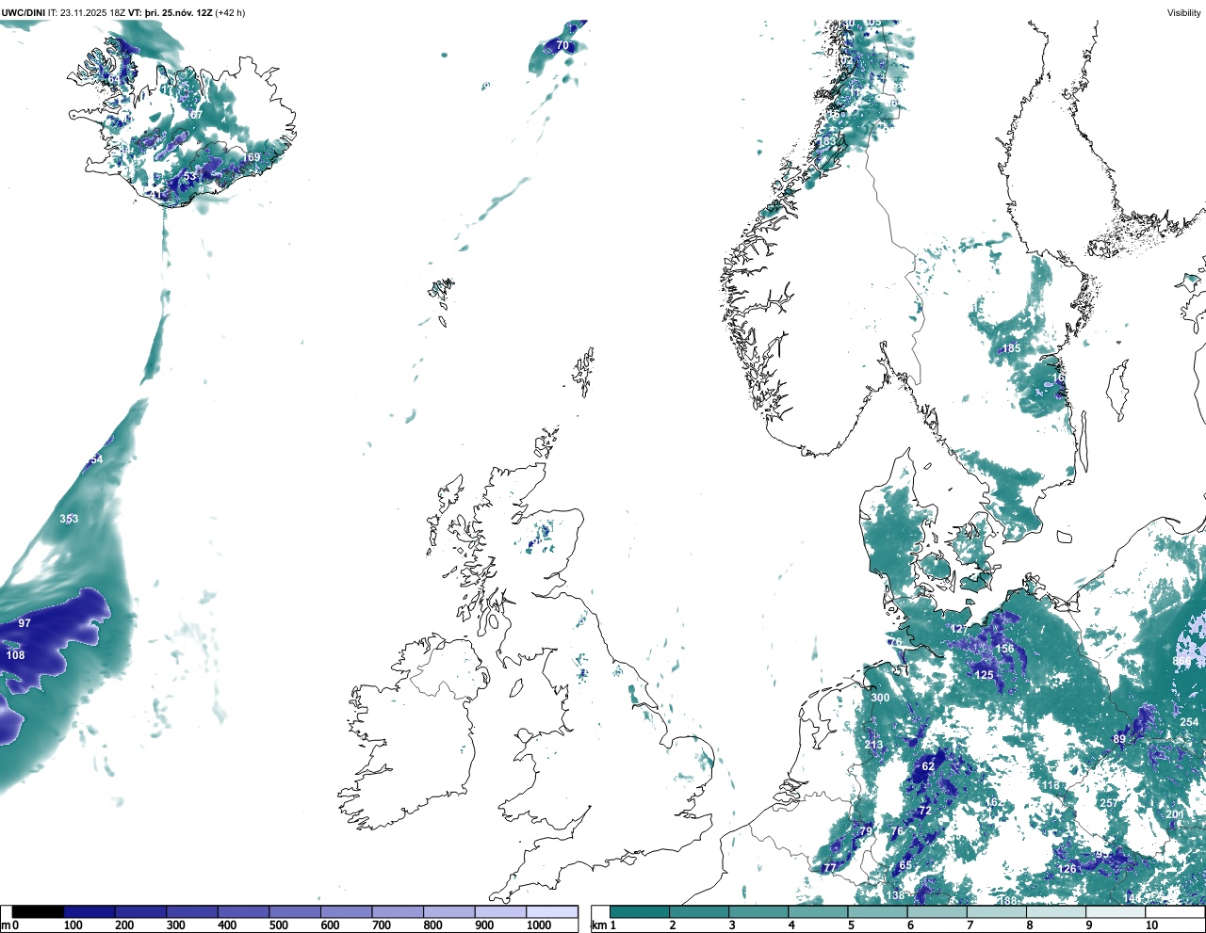Click the "201" value at the lower right

pyautogui.click(x=1175, y=814)
